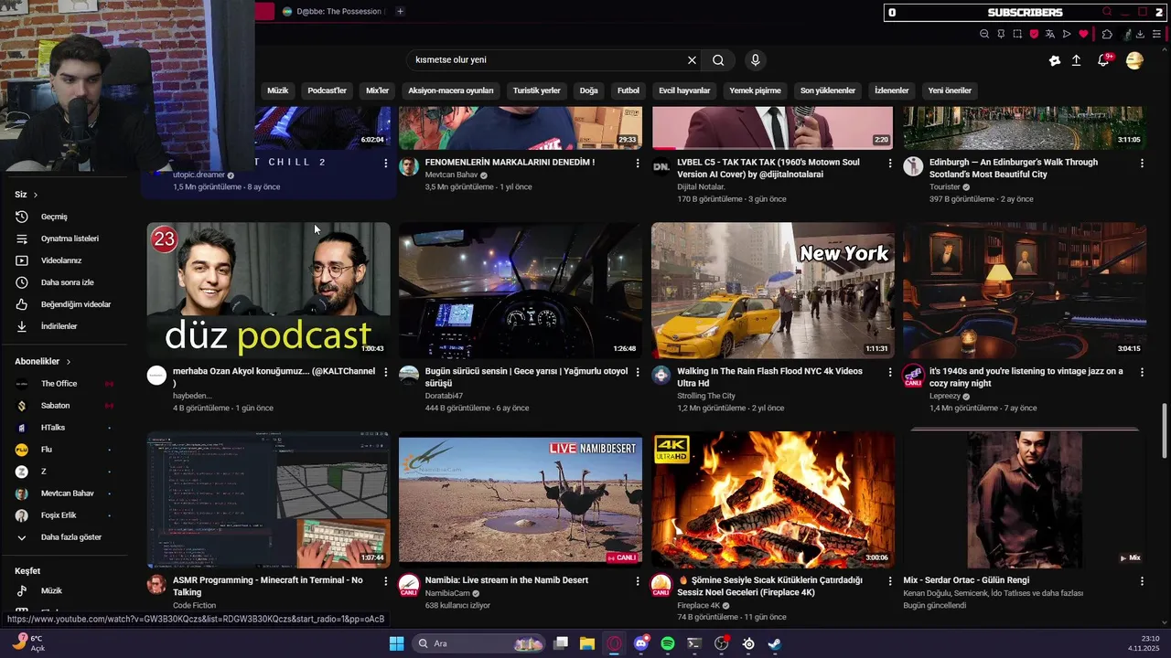
Task: Select the Futbol filter chip
Action: [x=628, y=90]
